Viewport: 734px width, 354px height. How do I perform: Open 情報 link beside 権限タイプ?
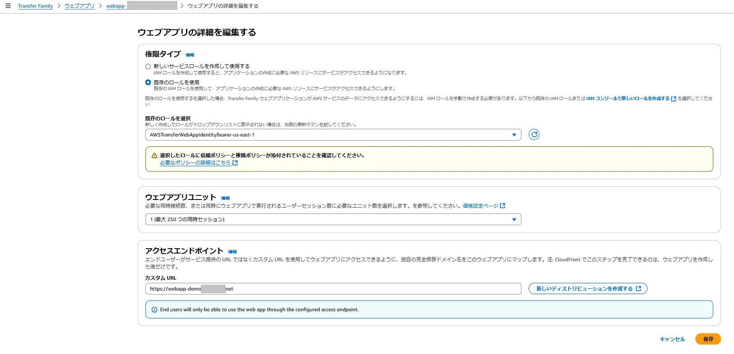tap(190, 55)
